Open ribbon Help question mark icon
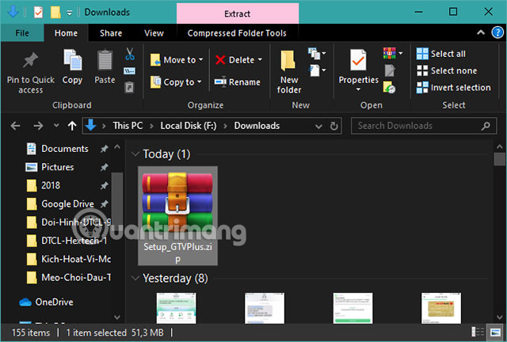The width and height of the screenshot is (507, 342). click(498, 33)
